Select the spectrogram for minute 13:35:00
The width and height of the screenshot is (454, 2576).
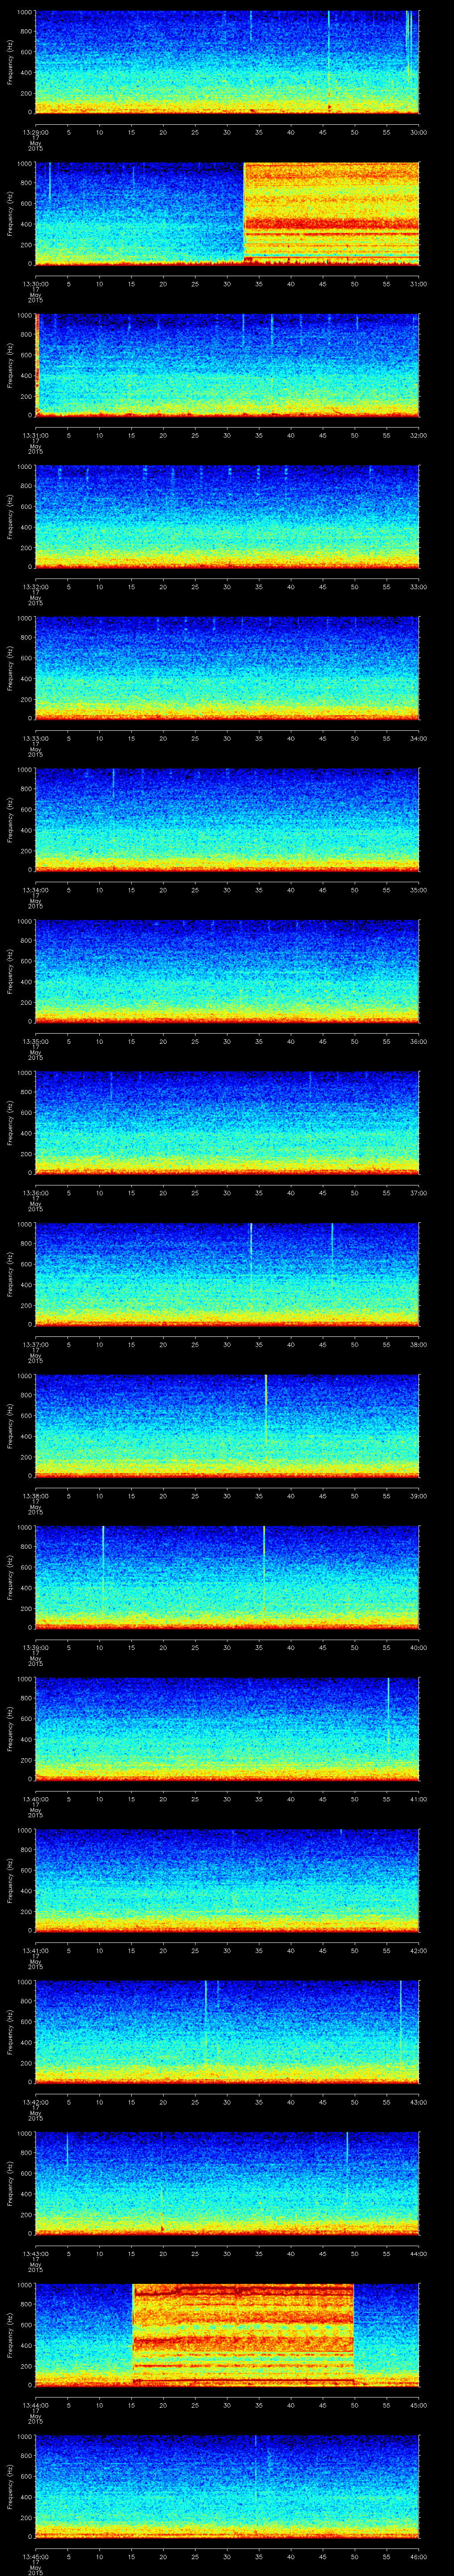(227, 971)
